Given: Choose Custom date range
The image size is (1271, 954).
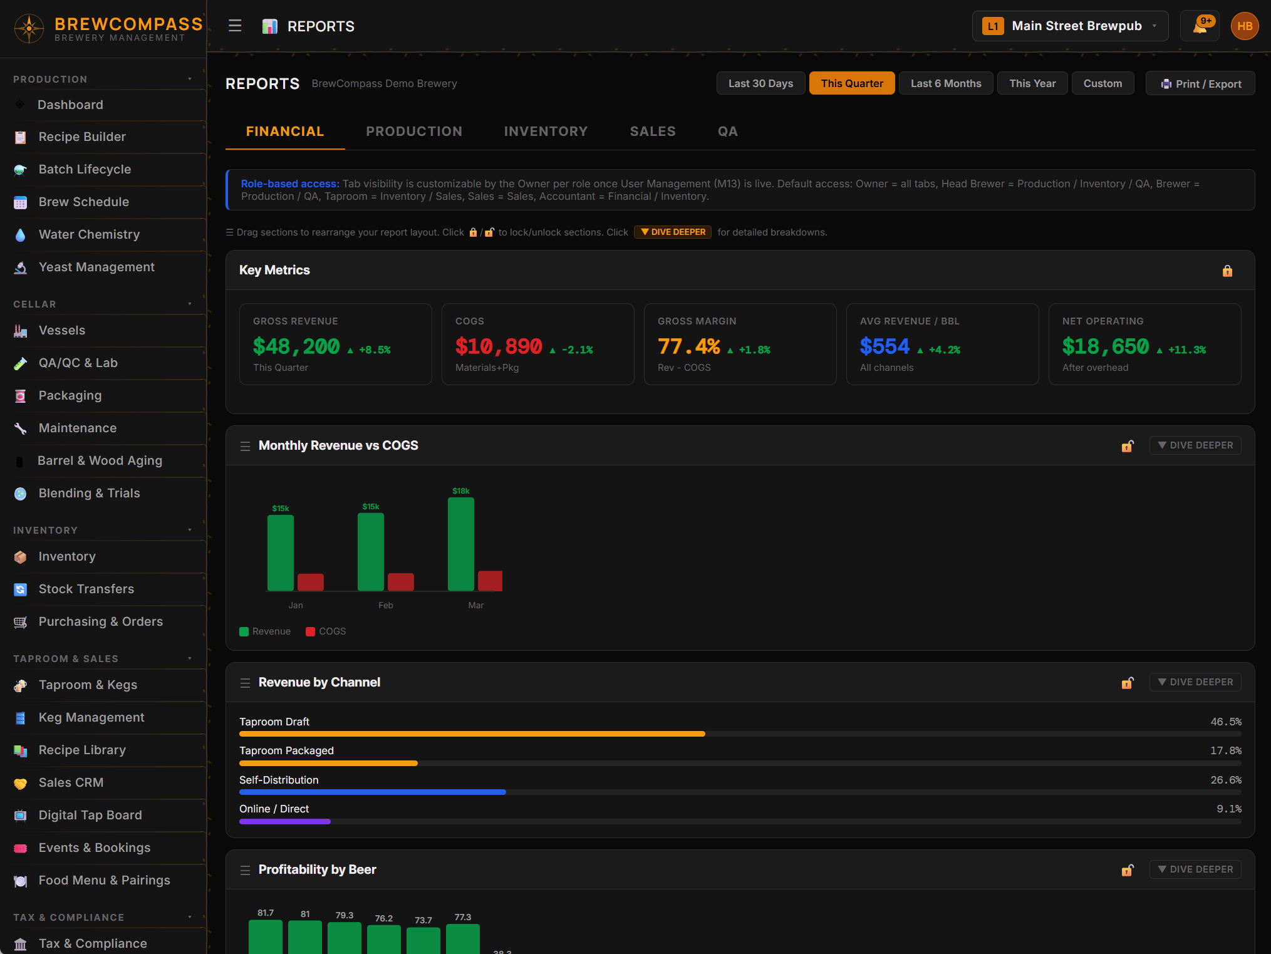Looking at the screenshot, I should 1102,83.
